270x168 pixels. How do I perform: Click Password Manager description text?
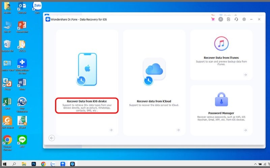(221, 118)
